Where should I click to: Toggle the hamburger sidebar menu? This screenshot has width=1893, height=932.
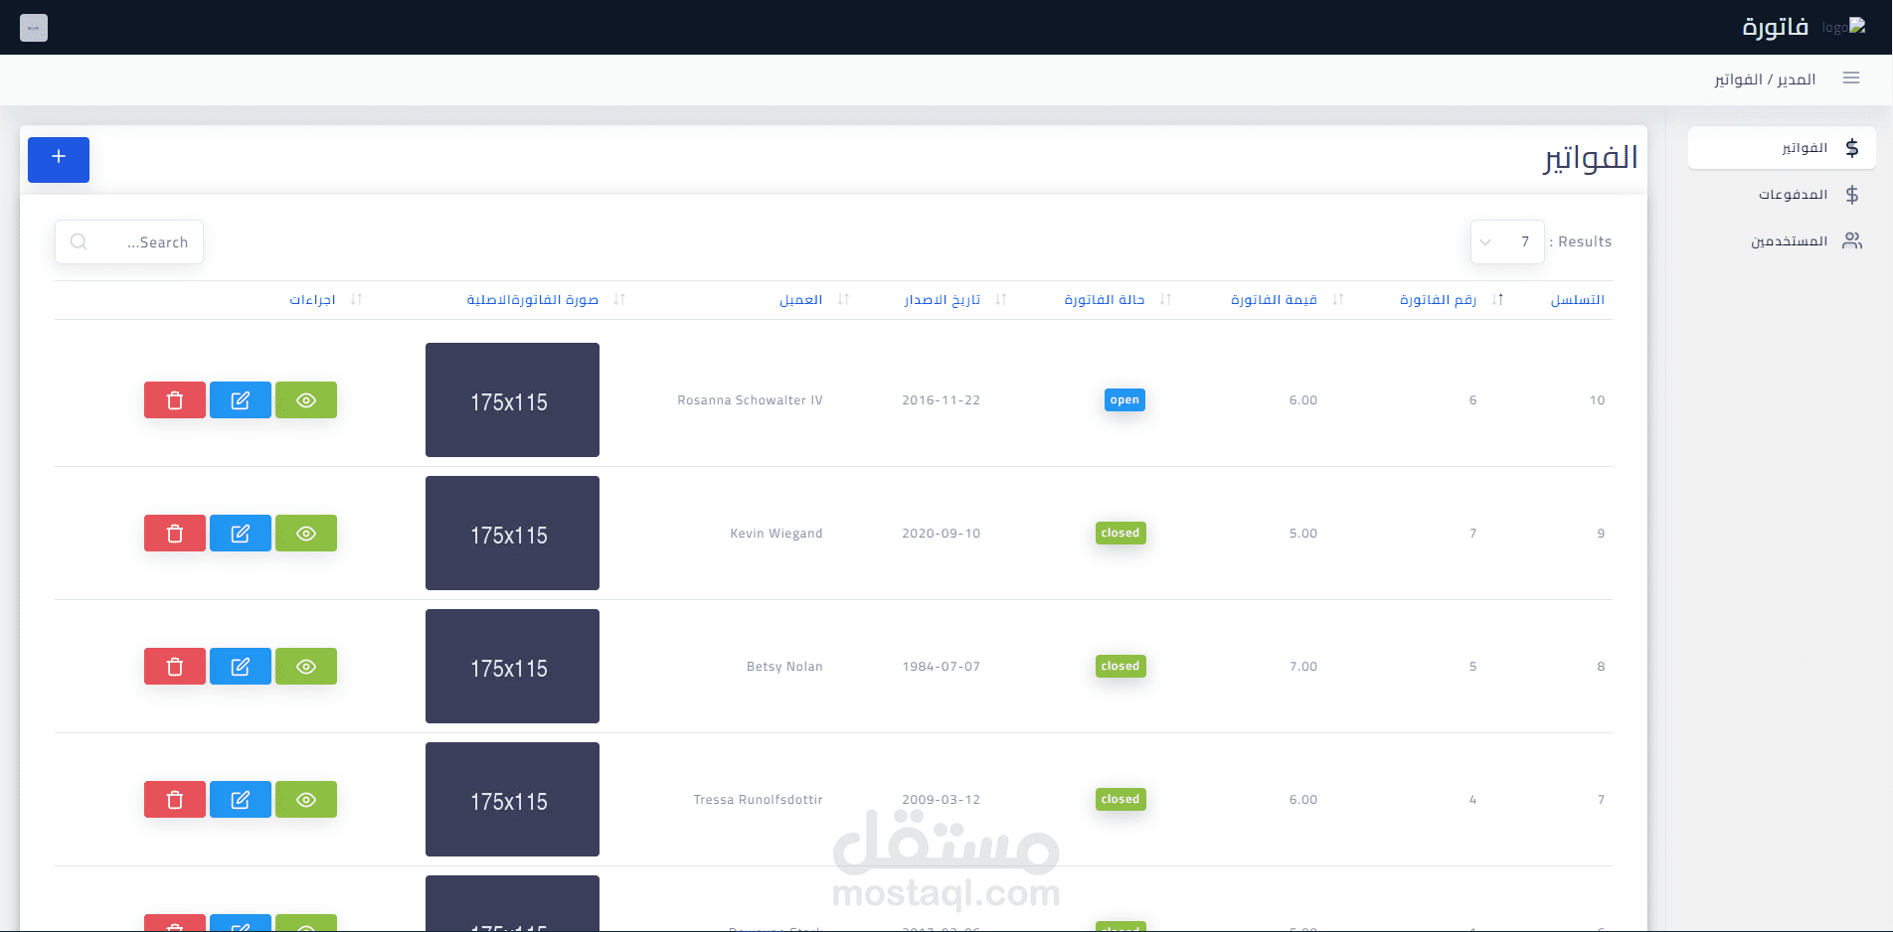[1851, 78]
